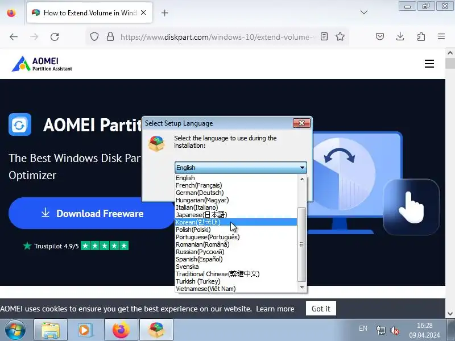
Task: Choose Traditional Chinese language
Action: click(x=236, y=274)
